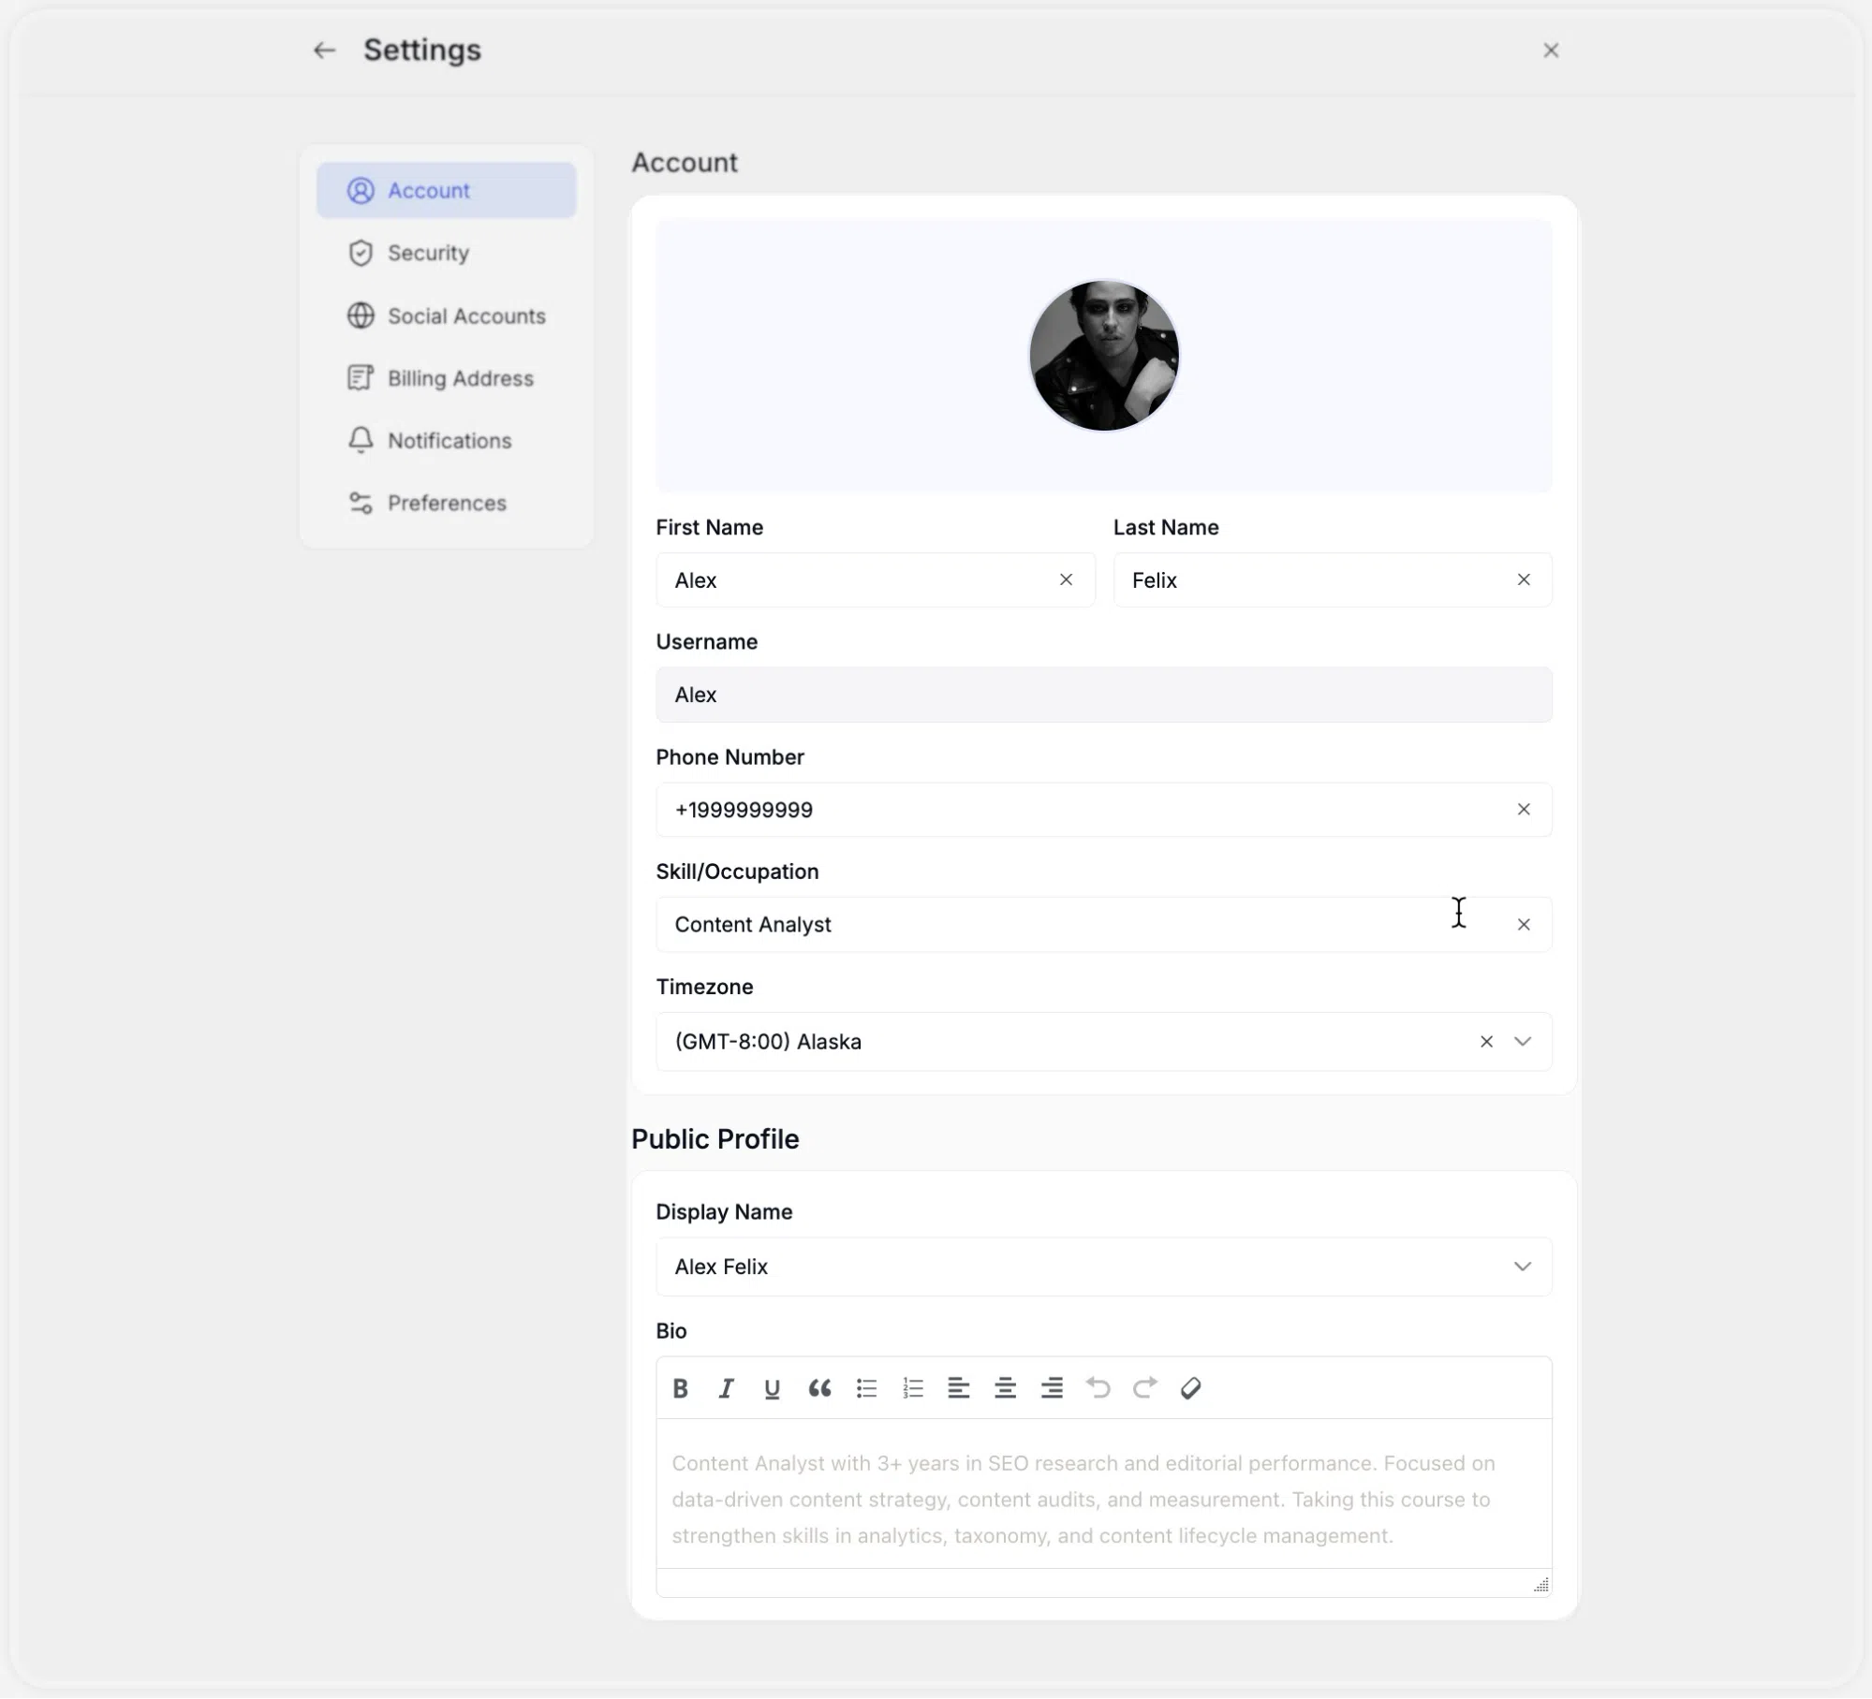
Task: Clear the Last Name field
Action: [1524, 579]
